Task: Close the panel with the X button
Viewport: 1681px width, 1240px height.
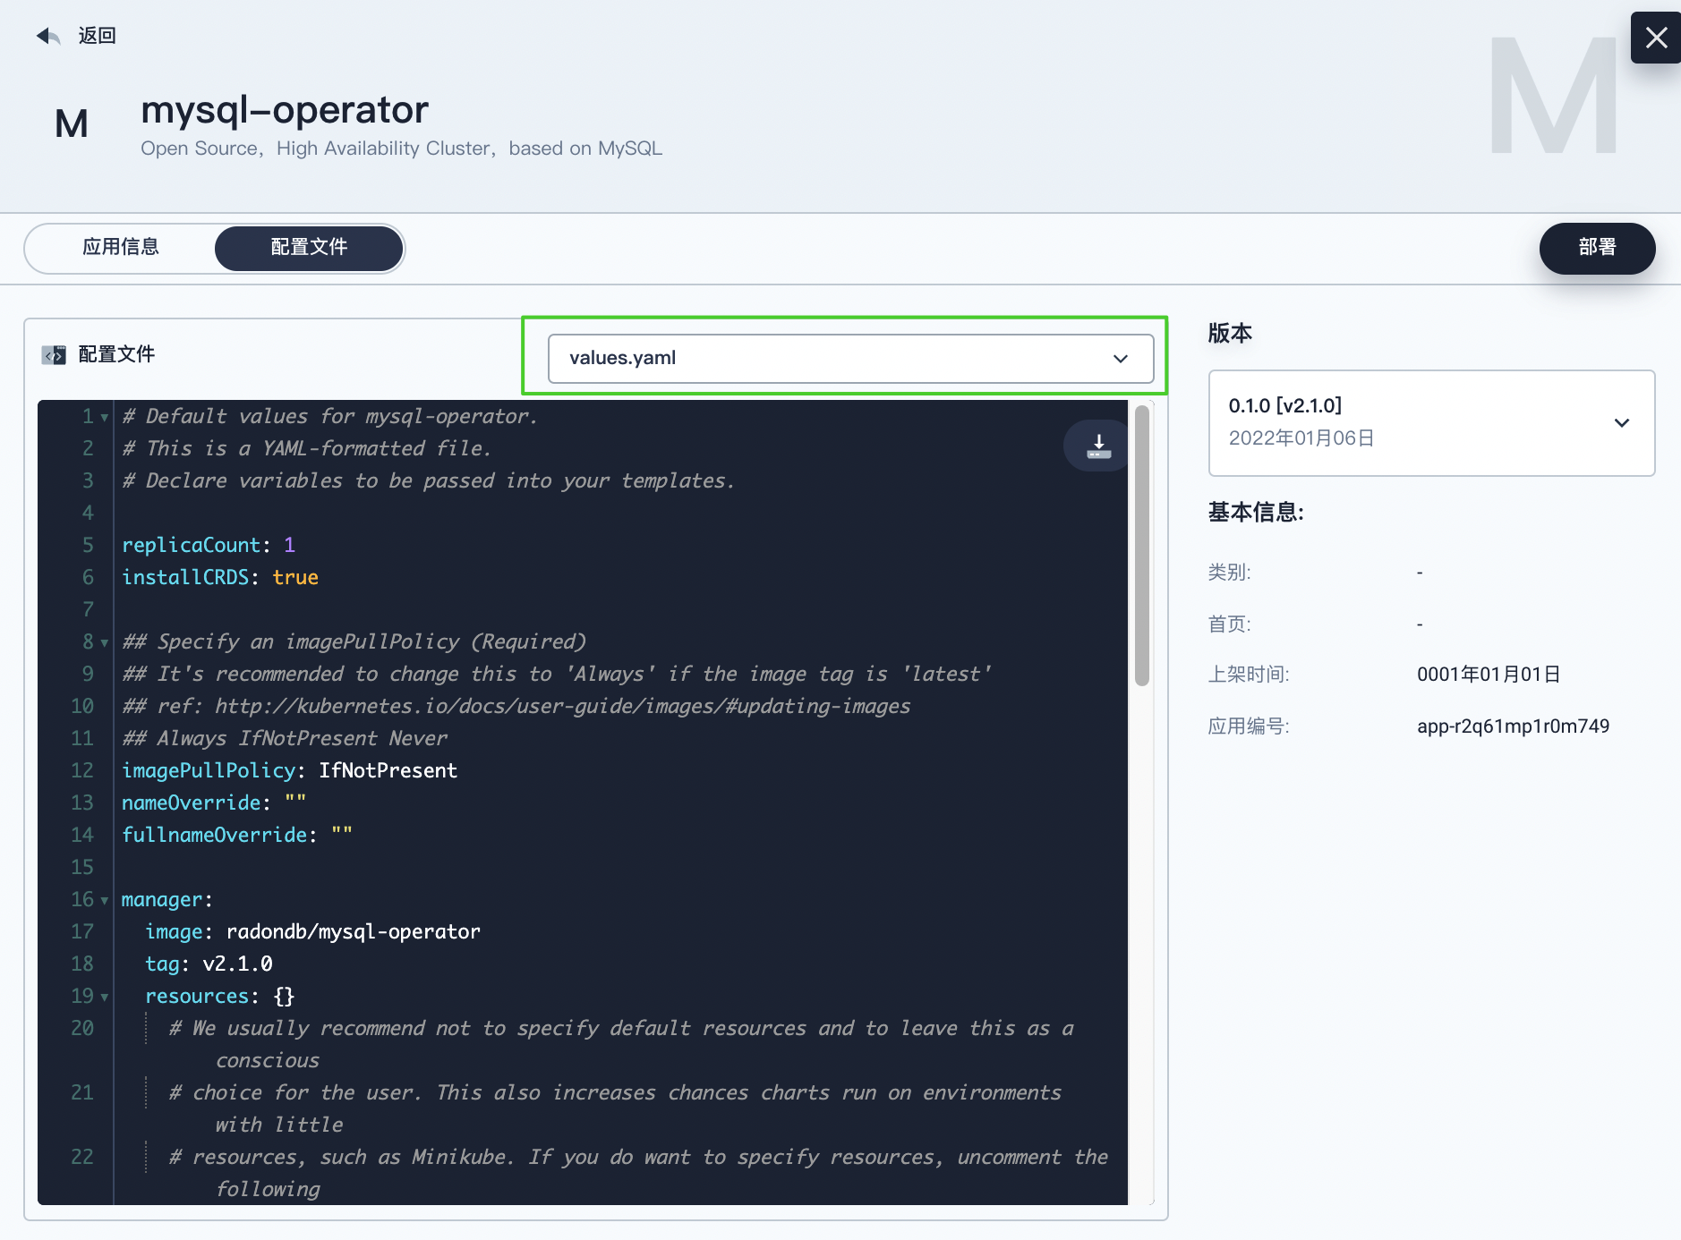Action: point(1656,38)
